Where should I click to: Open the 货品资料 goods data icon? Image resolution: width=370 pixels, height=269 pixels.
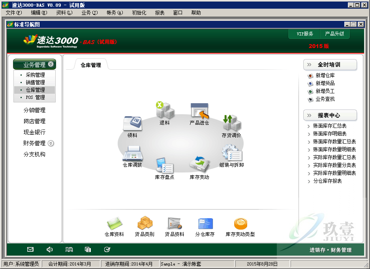(x=175, y=223)
